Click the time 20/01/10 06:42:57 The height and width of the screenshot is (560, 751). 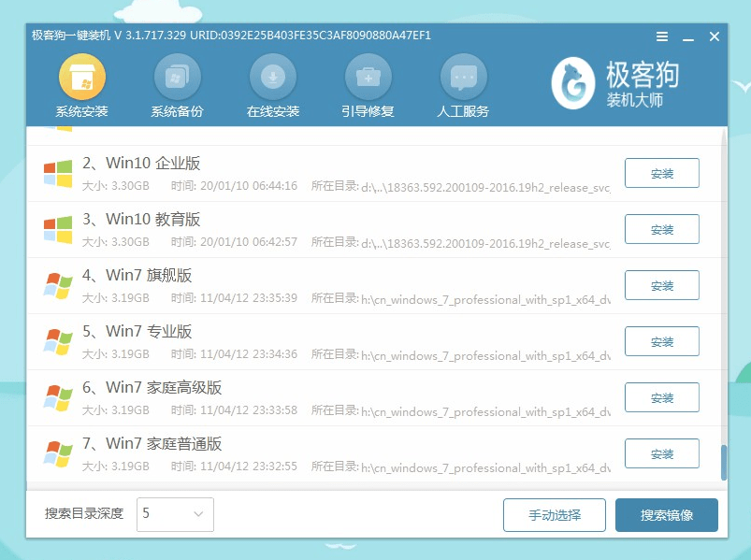point(249,242)
